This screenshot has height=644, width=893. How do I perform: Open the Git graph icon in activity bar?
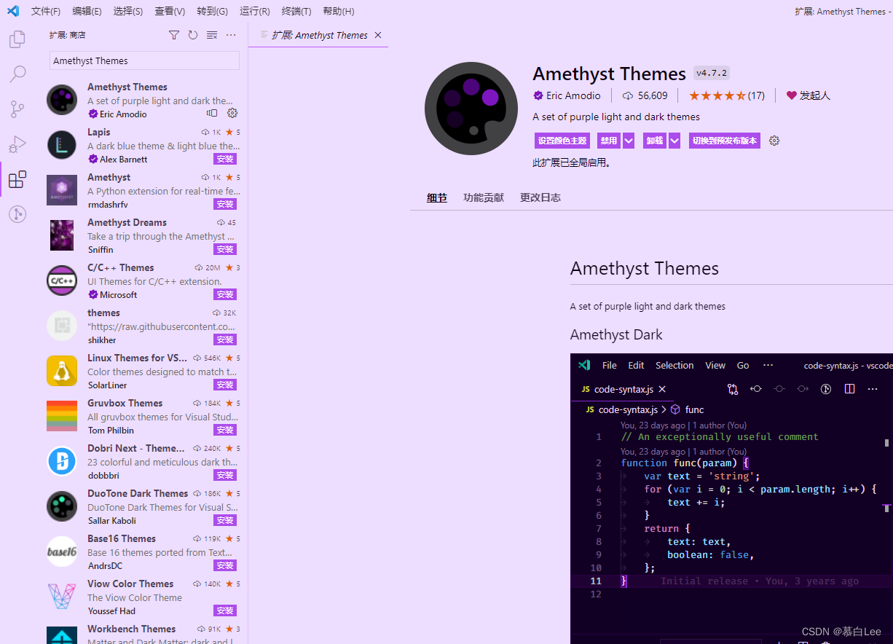click(17, 214)
